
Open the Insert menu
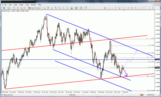(15, 5)
